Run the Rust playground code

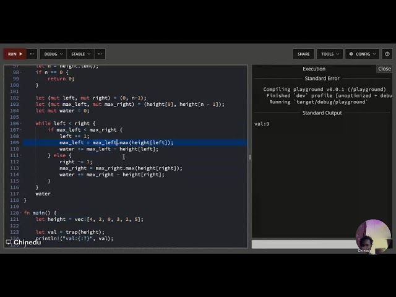tap(15, 54)
